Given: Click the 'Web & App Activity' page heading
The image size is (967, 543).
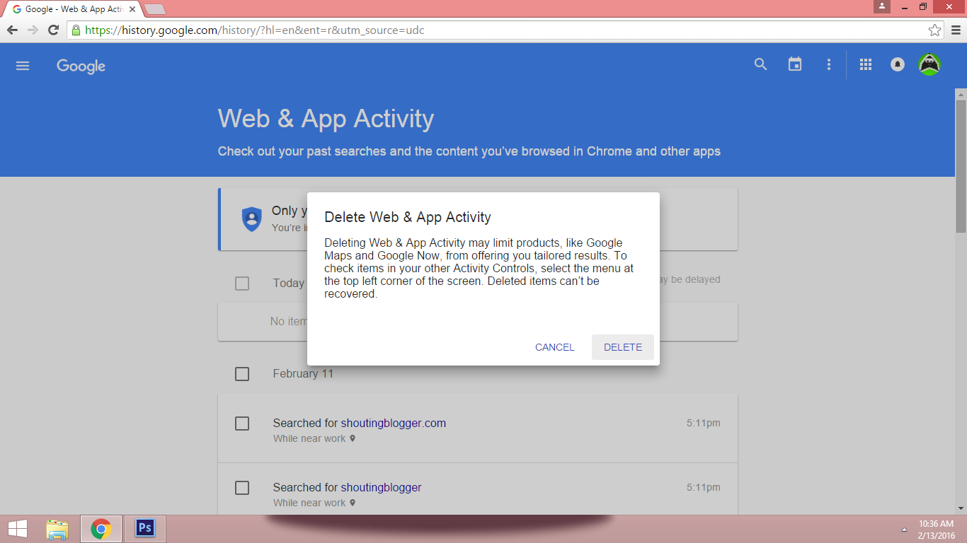Looking at the screenshot, I should (x=326, y=119).
